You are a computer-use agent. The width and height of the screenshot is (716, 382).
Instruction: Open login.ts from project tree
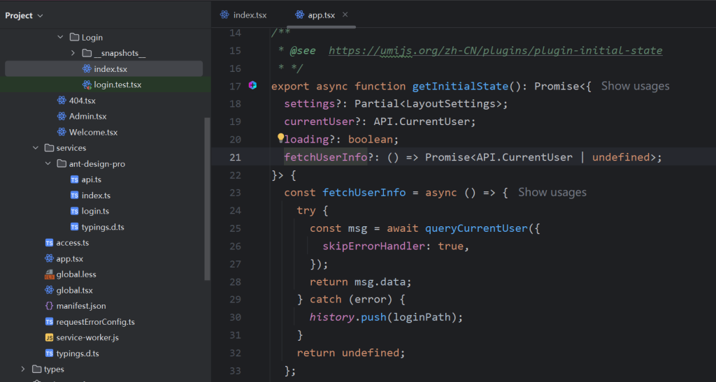click(95, 211)
